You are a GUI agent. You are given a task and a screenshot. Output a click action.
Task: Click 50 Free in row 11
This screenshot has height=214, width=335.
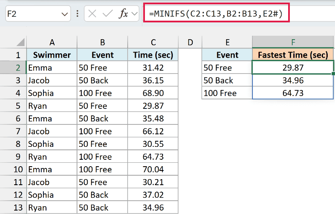tap(102, 182)
